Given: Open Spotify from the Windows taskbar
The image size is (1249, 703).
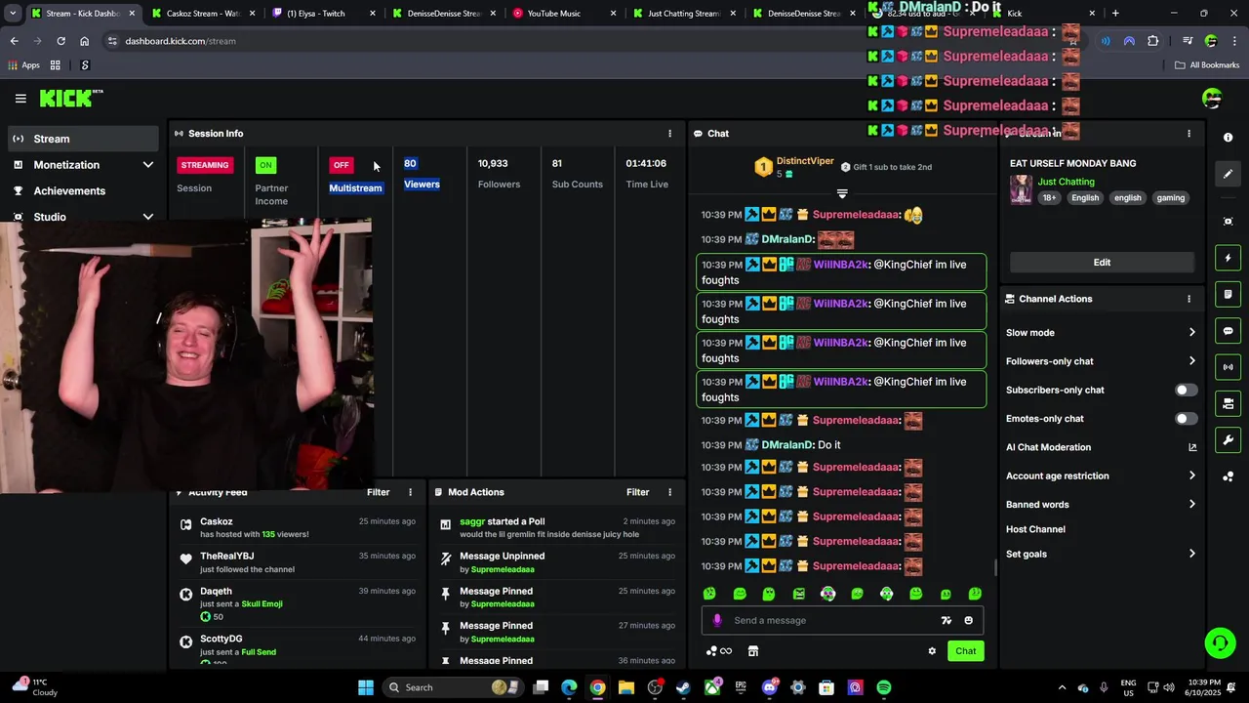Looking at the screenshot, I should point(883,687).
